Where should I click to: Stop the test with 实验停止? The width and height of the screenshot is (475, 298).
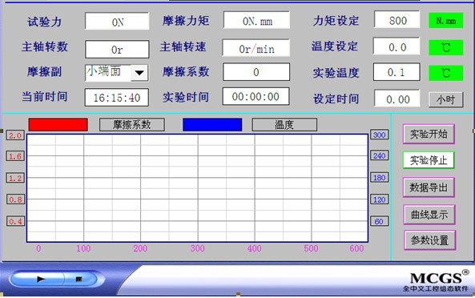(x=429, y=160)
